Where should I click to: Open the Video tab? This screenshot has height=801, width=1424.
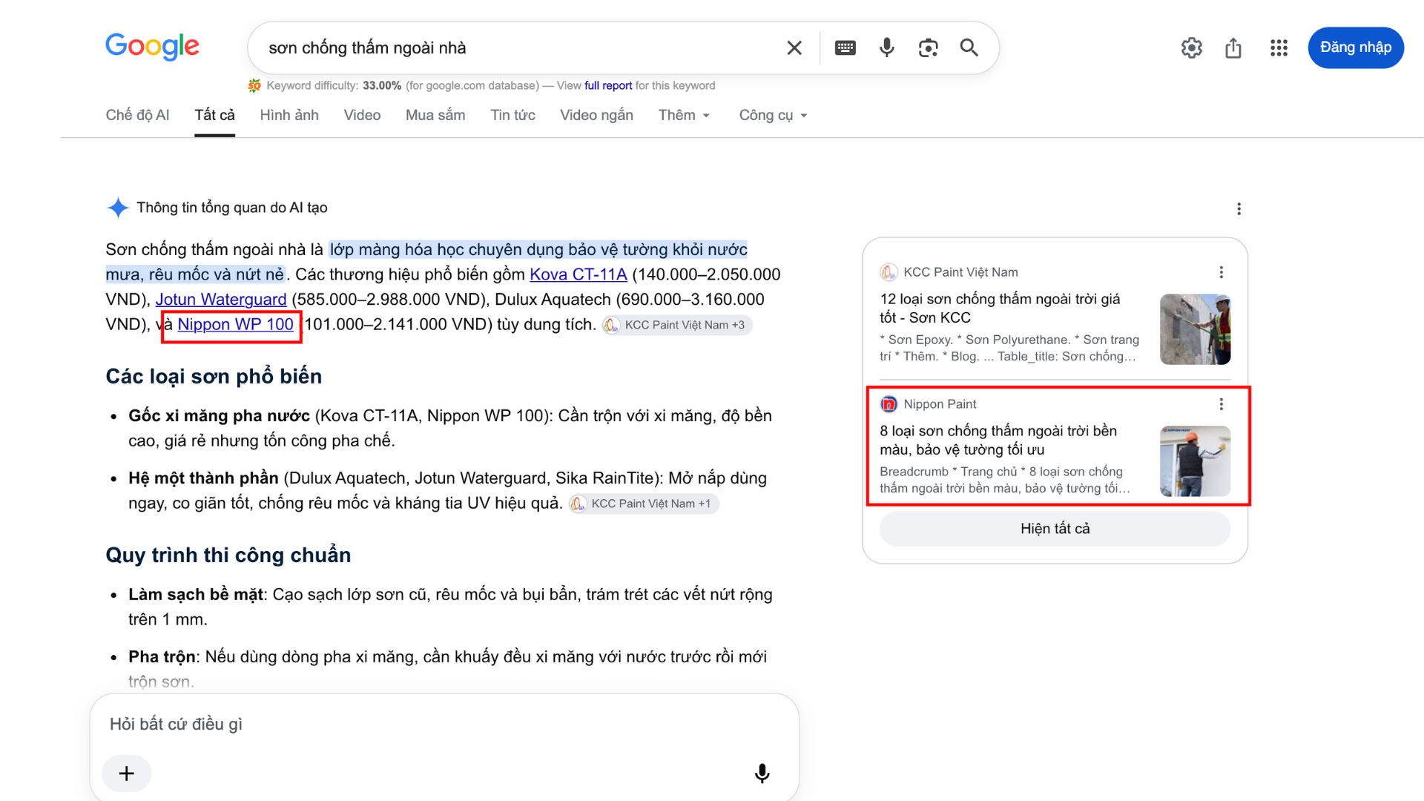coord(362,115)
